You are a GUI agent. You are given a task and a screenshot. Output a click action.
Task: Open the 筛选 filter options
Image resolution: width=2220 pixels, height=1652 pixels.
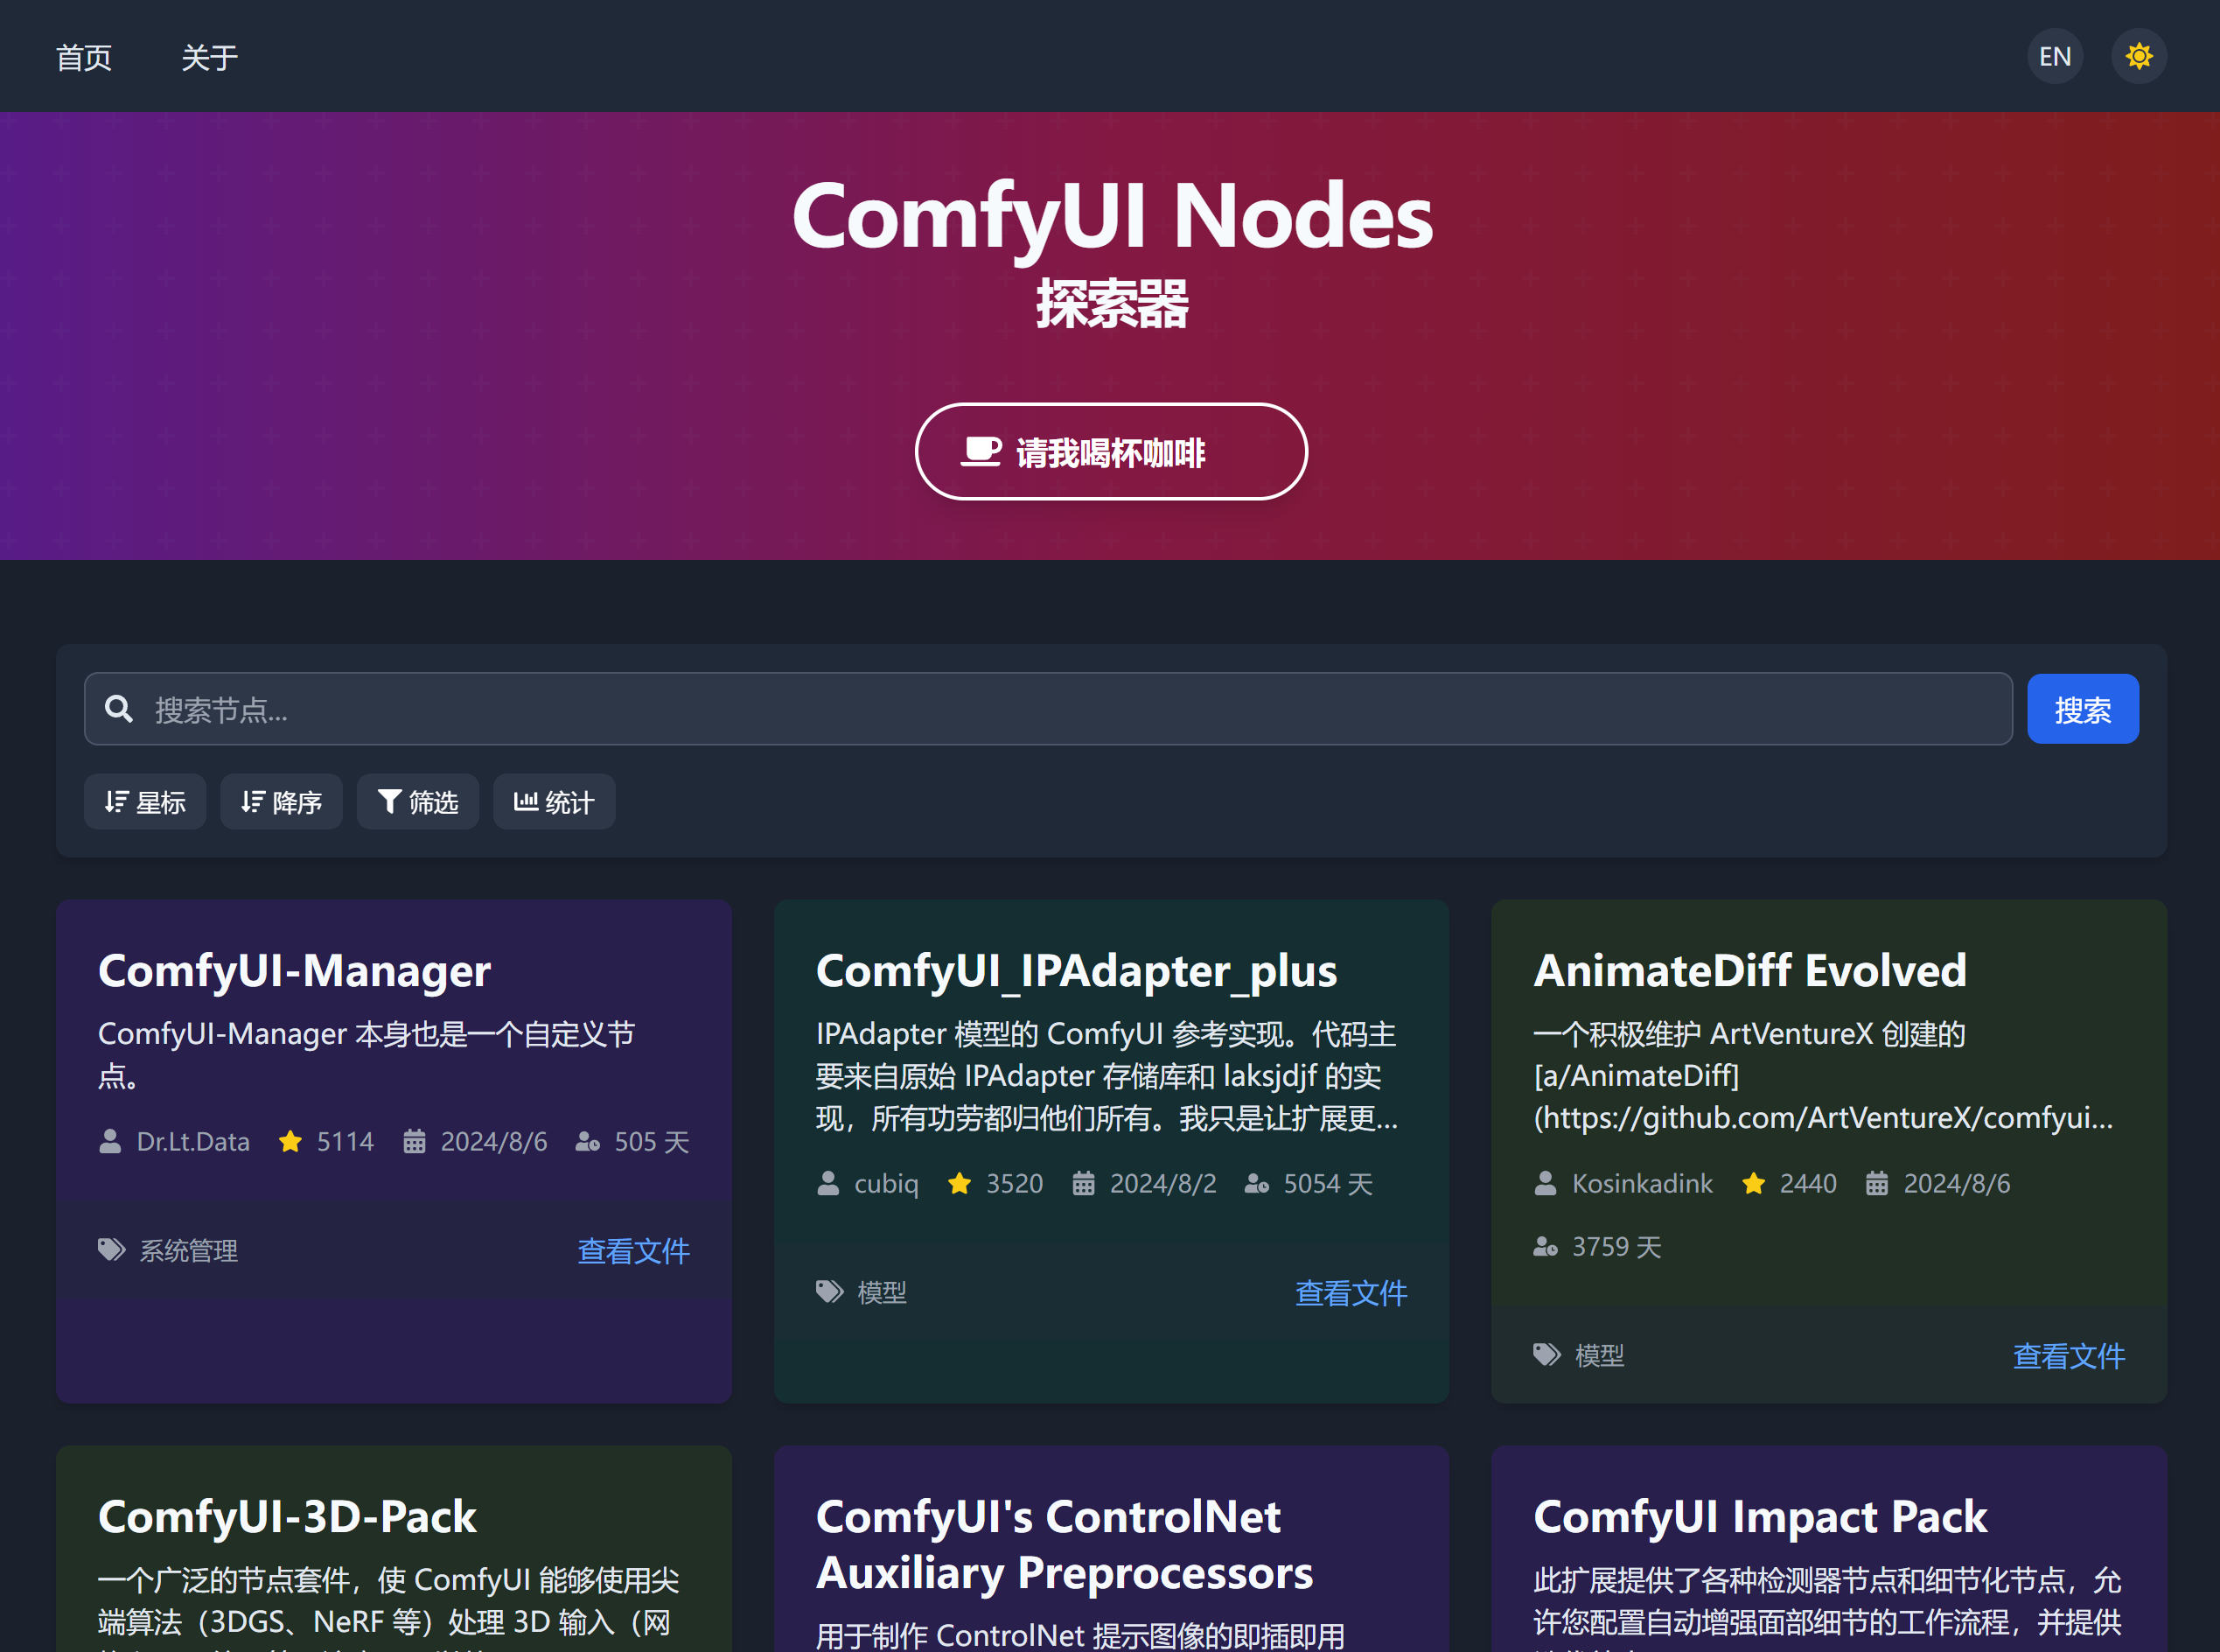click(418, 802)
